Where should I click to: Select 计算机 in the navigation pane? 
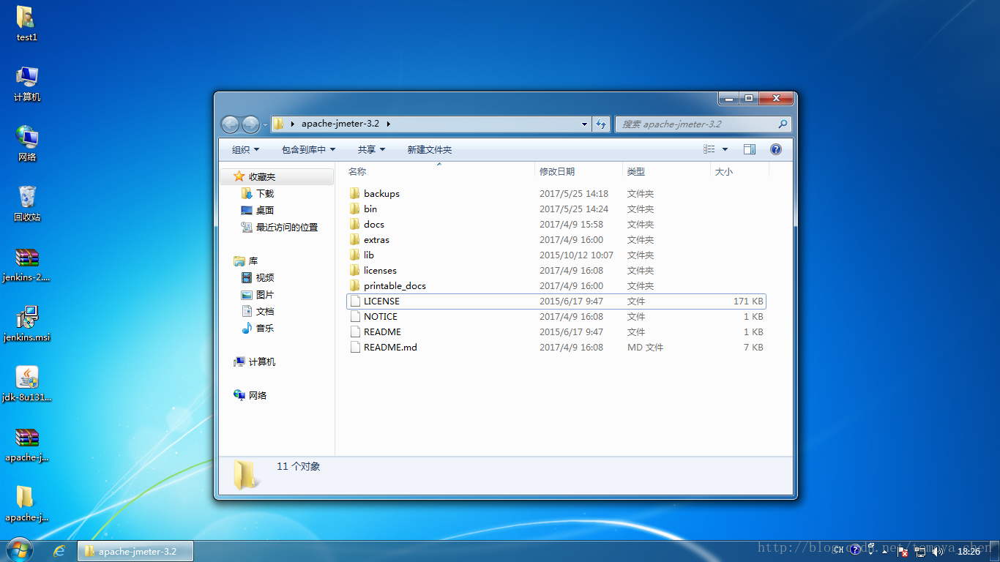click(x=262, y=361)
